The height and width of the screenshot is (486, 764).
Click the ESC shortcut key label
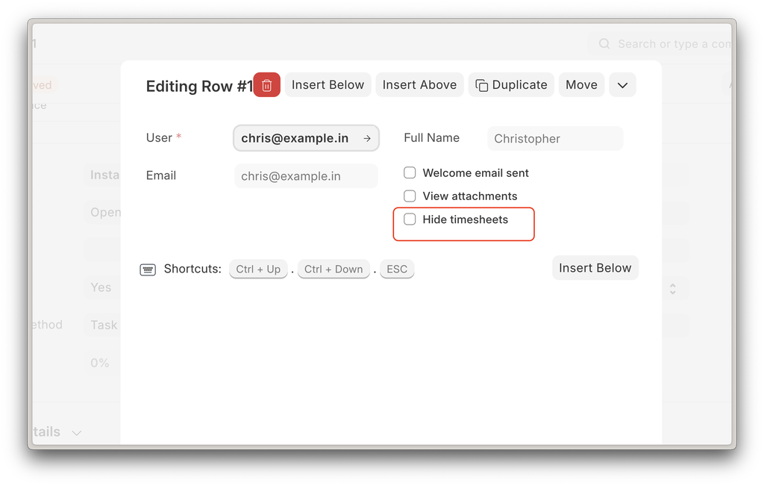coord(397,270)
